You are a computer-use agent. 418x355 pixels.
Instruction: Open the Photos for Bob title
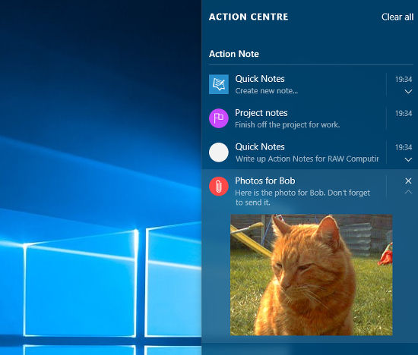[265, 181]
